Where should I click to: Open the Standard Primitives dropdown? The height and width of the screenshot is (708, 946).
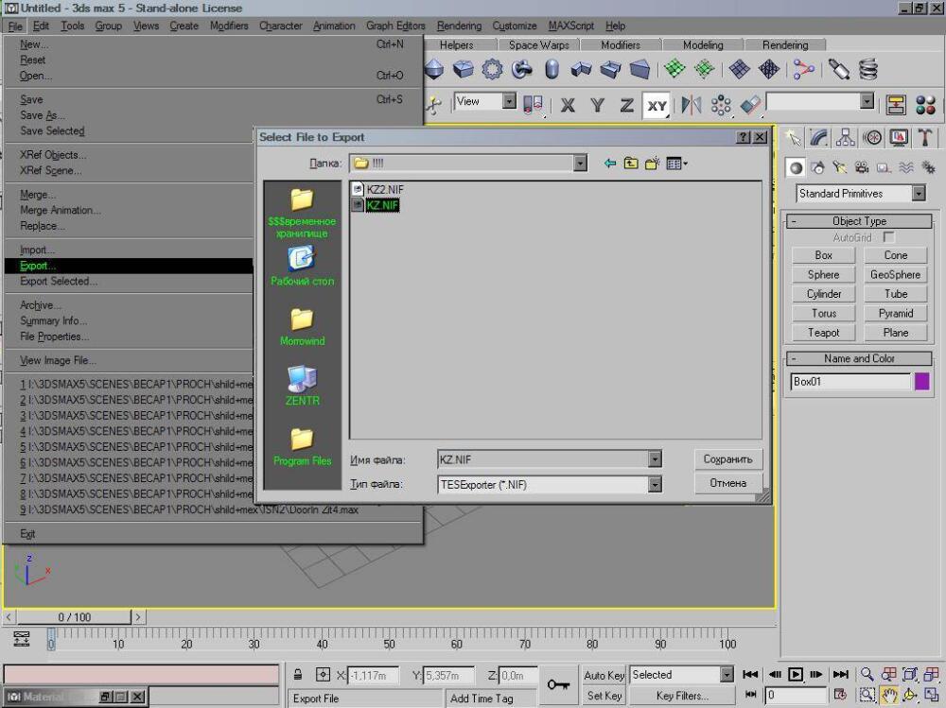(x=919, y=193)
